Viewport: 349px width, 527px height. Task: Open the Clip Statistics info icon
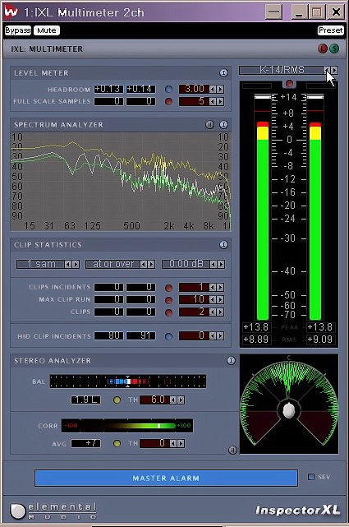[223, 245]
